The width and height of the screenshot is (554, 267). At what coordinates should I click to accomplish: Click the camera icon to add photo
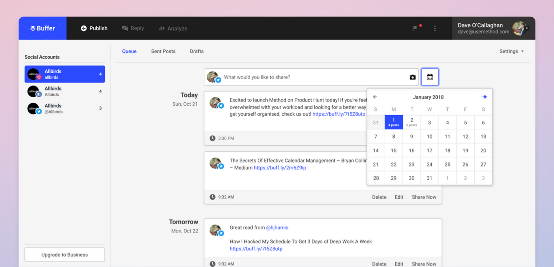pos(412,77)
